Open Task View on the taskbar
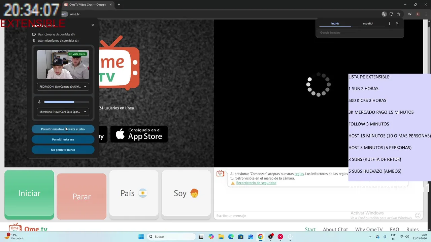This screenshot has height=242, width=431. coord(201,237)
